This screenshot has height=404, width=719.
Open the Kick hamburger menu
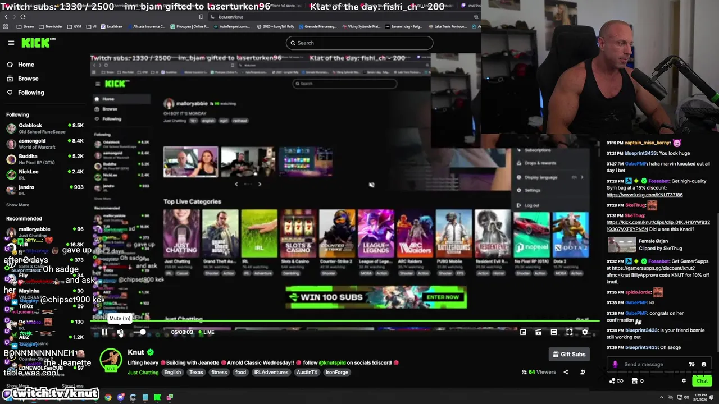coord(11,43)
